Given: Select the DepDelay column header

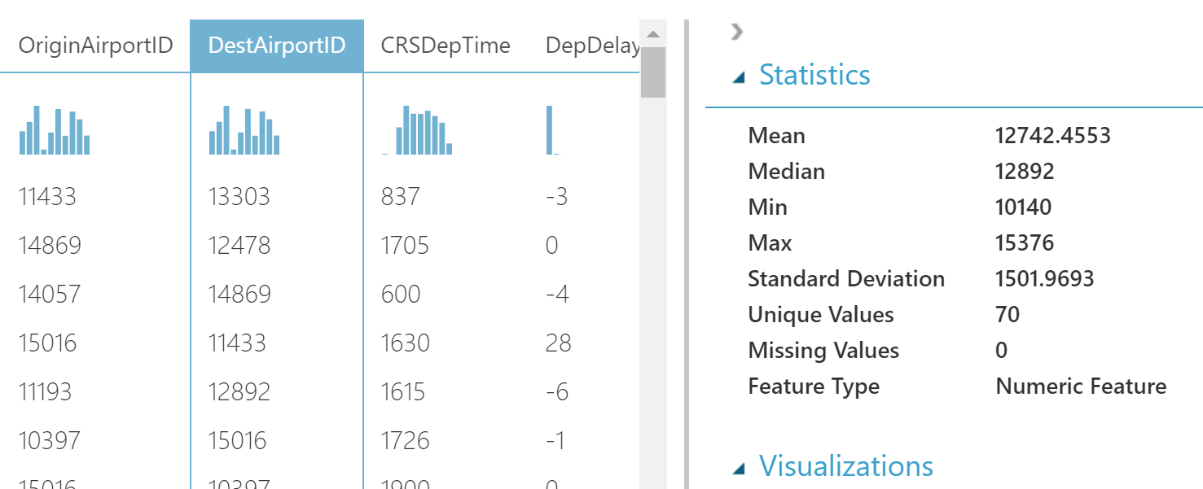Looking at the screenshot, I should point(592,46).
